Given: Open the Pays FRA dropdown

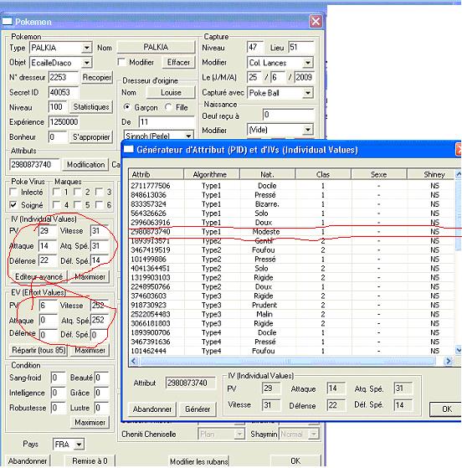Looking at the screenshot, I should coord(79,445).
